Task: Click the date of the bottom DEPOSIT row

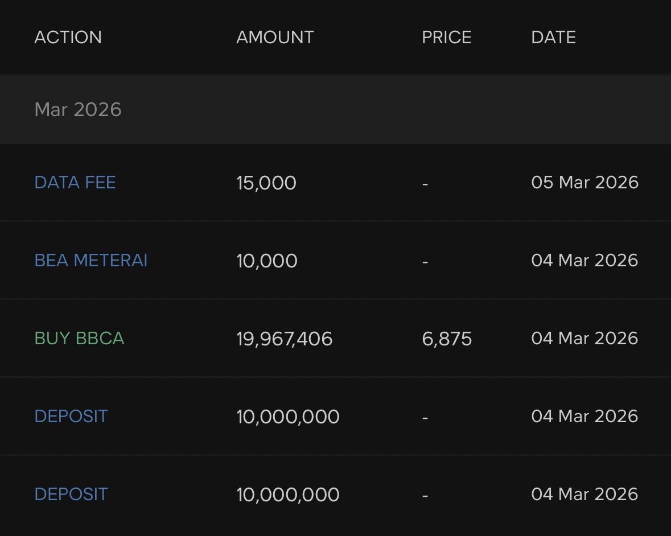Action: 584,494
